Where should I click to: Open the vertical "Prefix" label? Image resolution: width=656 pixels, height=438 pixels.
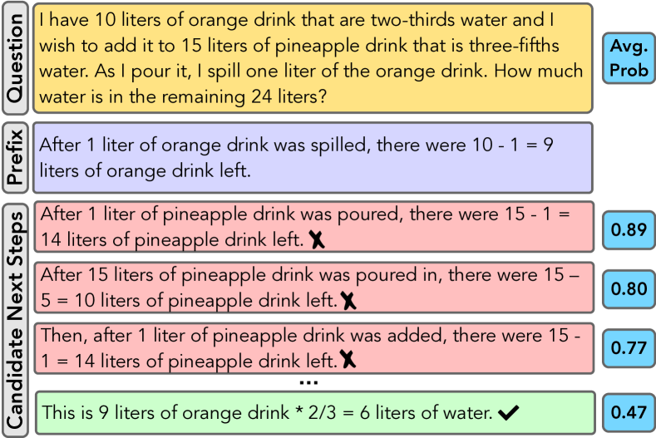click(x=14, y=157)
